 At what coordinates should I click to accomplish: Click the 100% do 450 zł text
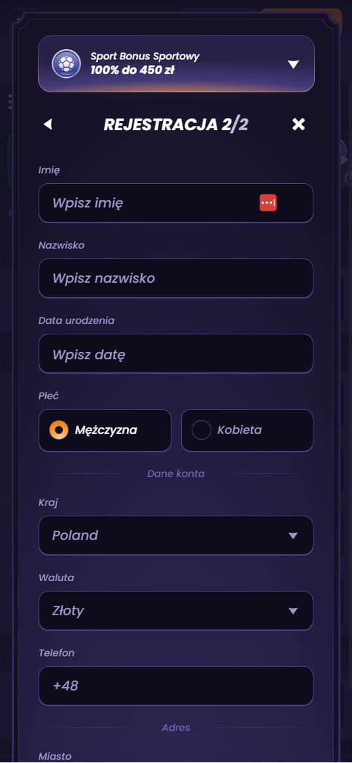pos(132,70)
